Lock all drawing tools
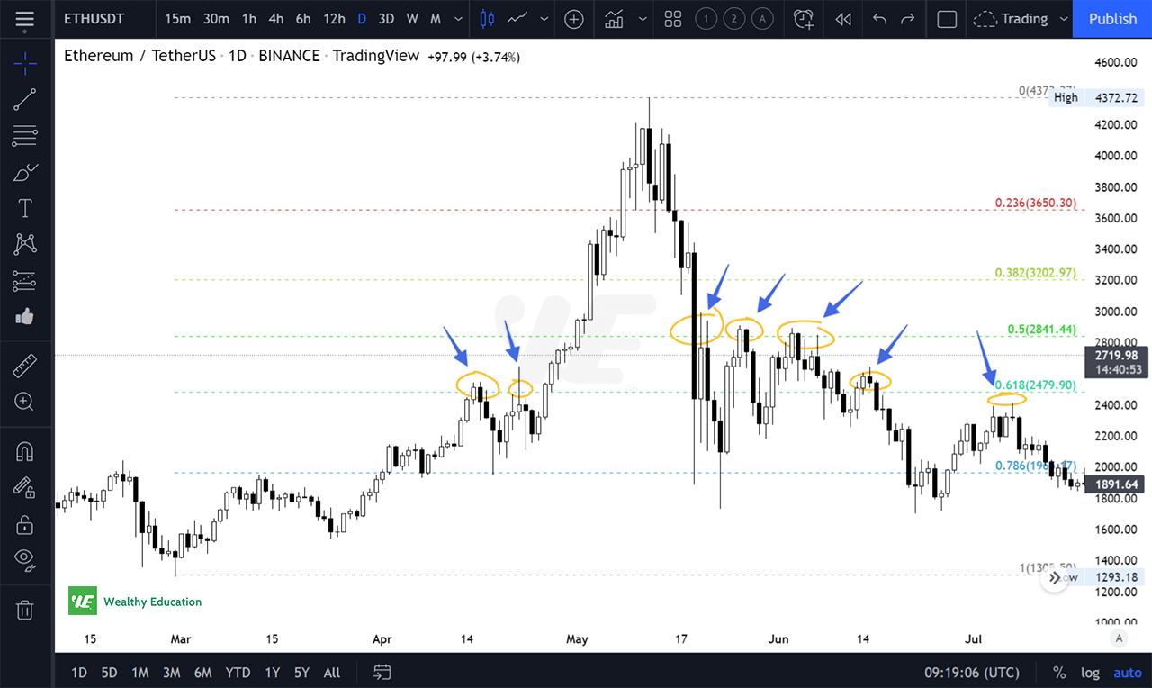The width and height of the screenshot is (1152, 688). coord(25,524)
